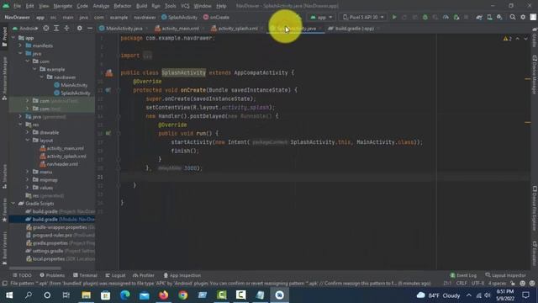The height and width of the screenshot is (303, 538).
Task: Click the warning count indicator in editor
Action: tap(508, 39)
